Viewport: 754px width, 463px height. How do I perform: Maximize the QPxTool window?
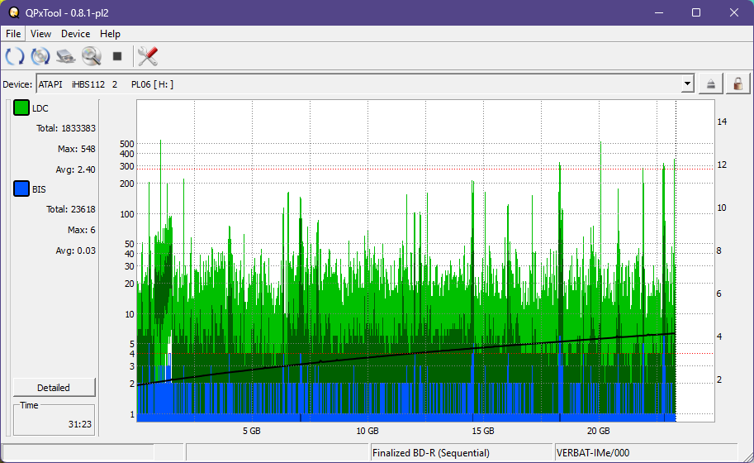click(696, 12)
